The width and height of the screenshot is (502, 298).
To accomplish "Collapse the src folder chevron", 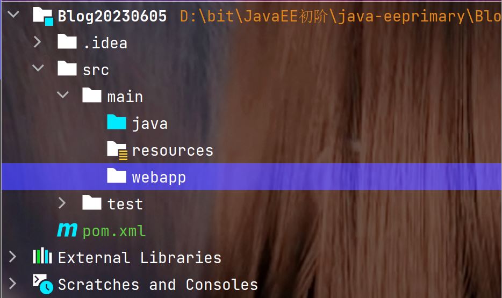I will point(38,69).
